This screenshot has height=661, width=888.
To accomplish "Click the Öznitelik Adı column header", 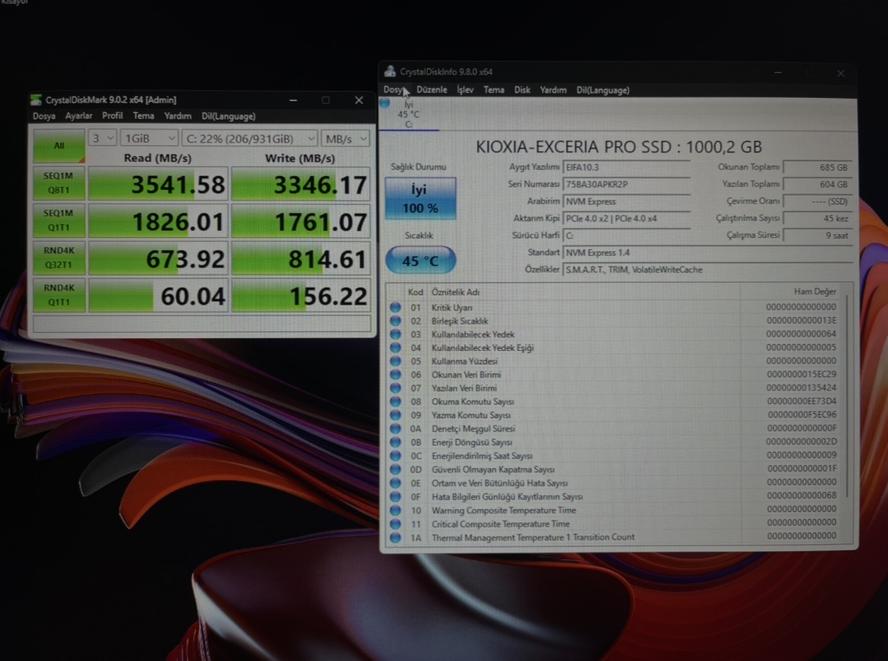I will 455,293.
